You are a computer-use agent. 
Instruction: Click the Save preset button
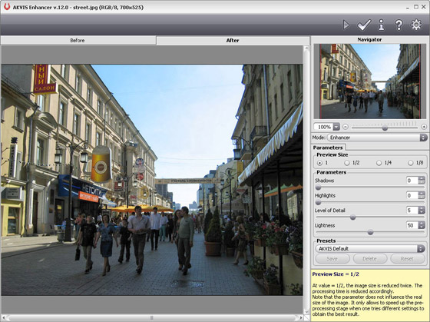tap(332, 258)
